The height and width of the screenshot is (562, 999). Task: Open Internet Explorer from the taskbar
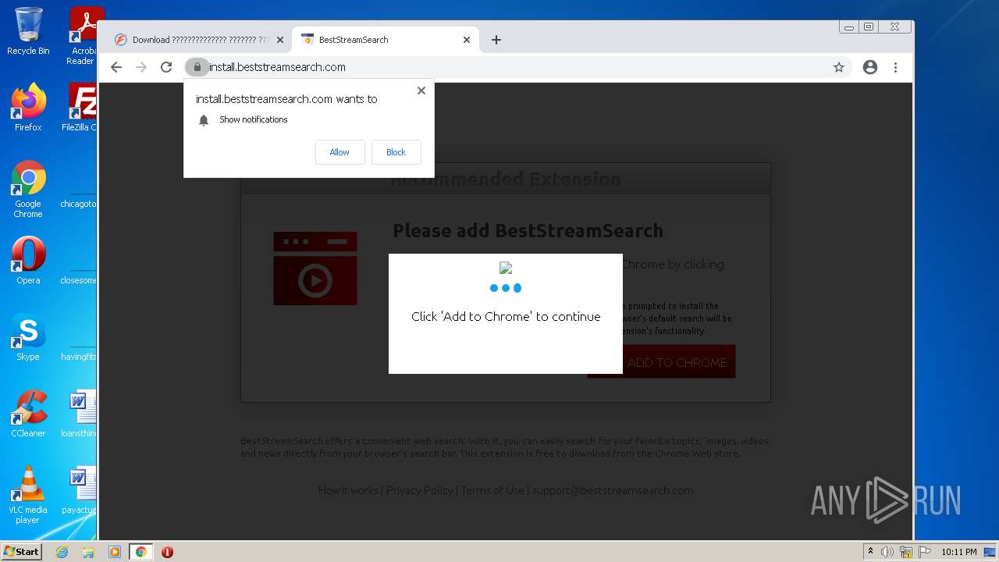(62, 552)
